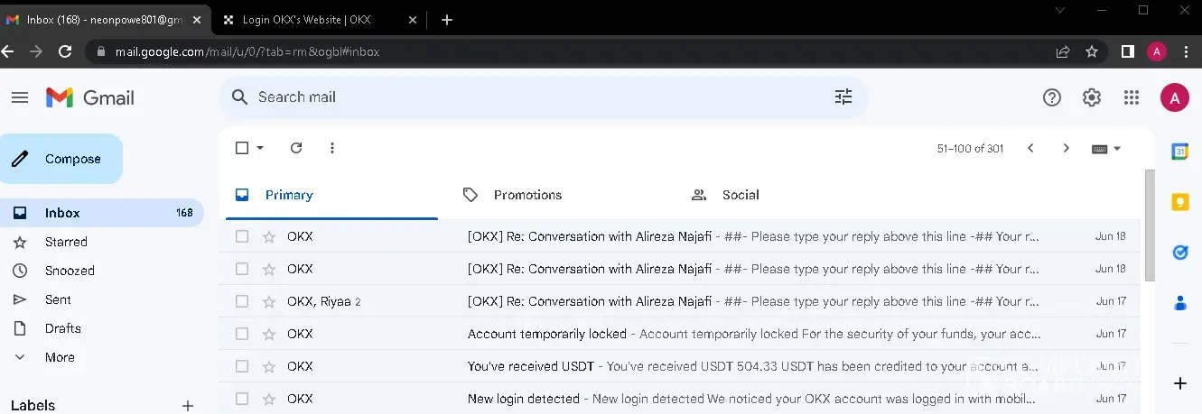Open the Google apps grid
1202x414 pixels.
pos(1131,97)
